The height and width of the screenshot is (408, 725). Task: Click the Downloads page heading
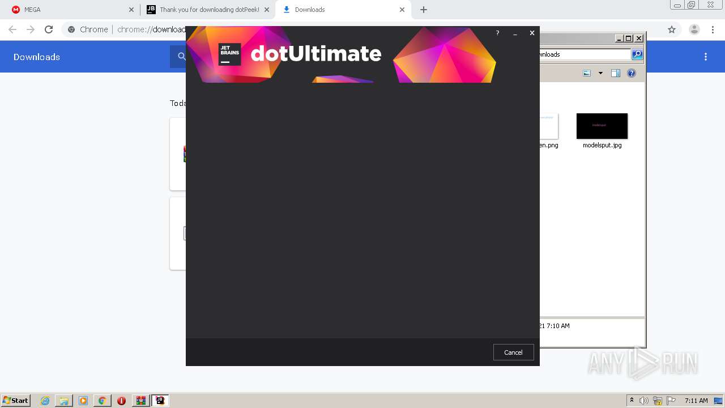(x=37, y=57)
